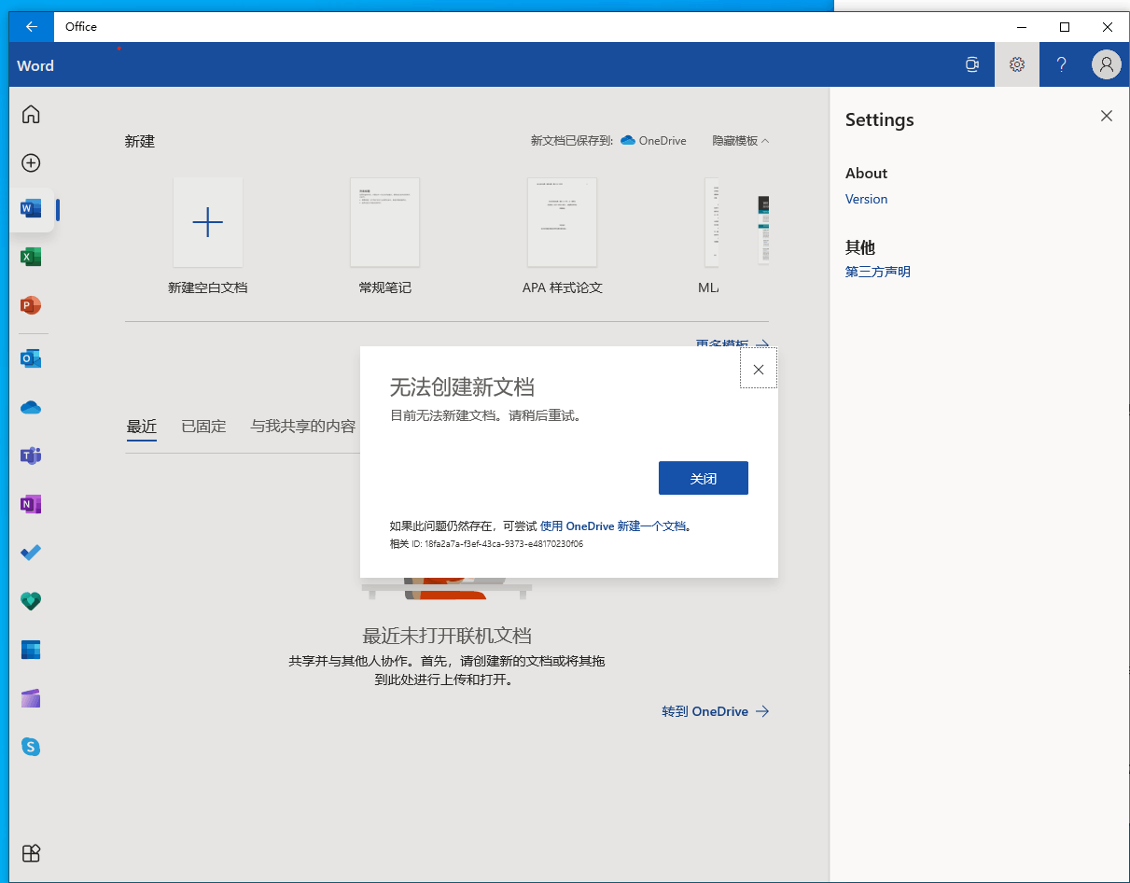Open Help question mark icon

1062,64
